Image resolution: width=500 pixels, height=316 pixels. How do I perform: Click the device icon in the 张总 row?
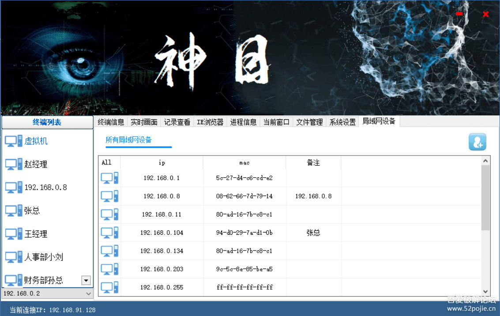click(x=109, y=232)
